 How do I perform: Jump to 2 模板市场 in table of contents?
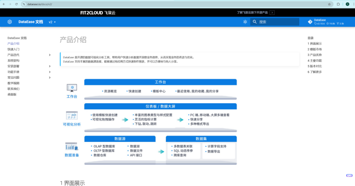[314, 49]
